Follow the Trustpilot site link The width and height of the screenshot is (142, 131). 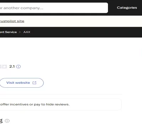point(12,21)
